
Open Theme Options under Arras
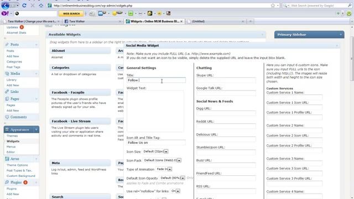point(17,165)
